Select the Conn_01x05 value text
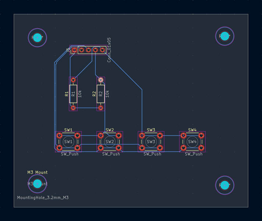Image resolution: width=262 pixels, height=221 pixels. pyautogui.click(x=109, y=50)
